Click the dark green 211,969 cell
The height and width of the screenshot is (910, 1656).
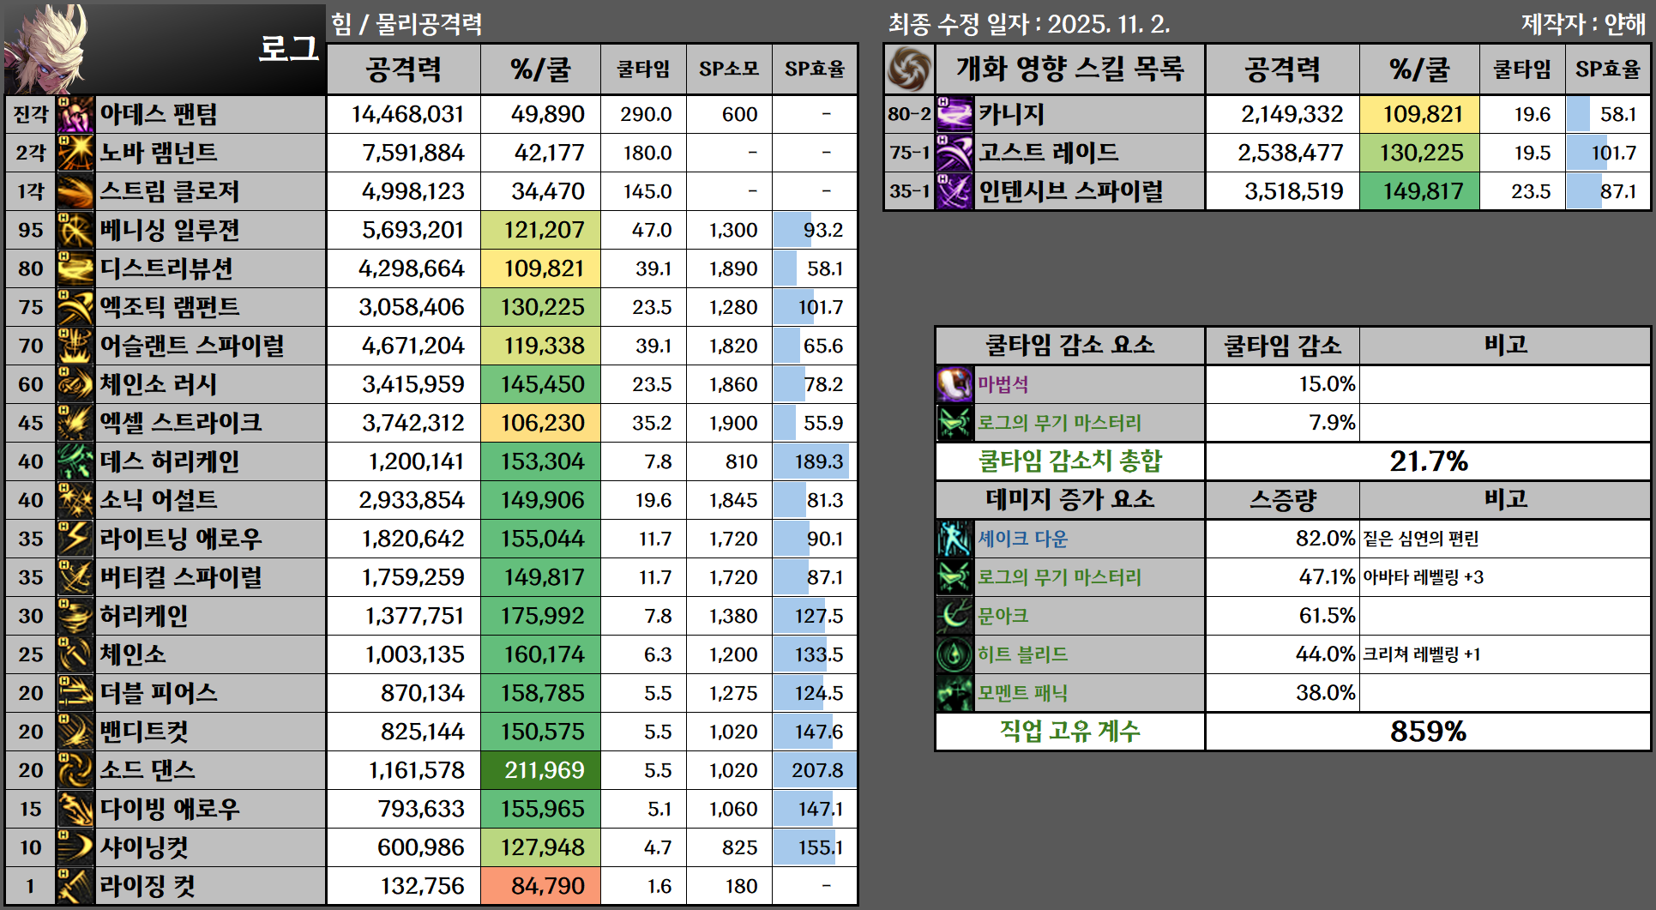541,770
